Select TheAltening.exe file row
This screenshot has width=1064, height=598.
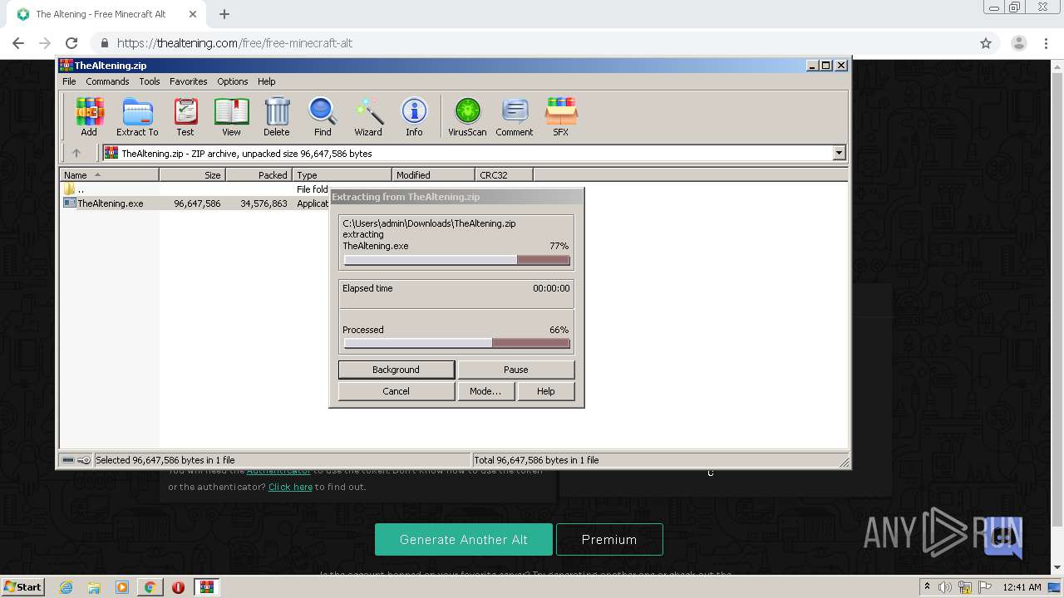pos(195,203)
